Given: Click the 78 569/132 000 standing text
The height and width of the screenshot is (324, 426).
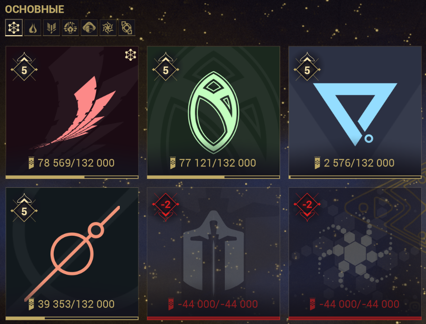Looking at the screenshot, I should point(76,163).
